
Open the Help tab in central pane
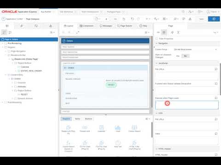point(143,26)
